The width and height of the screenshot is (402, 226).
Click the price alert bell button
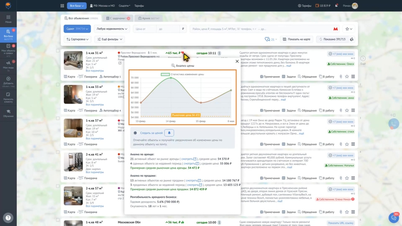pos(169,133)
